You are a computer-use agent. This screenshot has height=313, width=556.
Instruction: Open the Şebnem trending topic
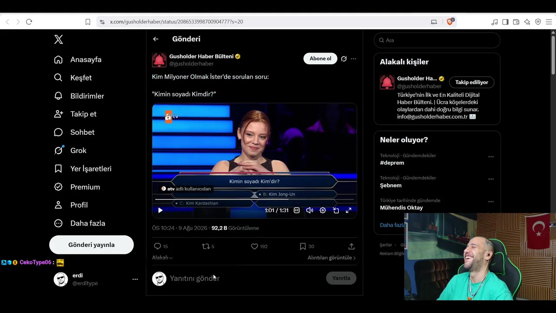point(391,185)
